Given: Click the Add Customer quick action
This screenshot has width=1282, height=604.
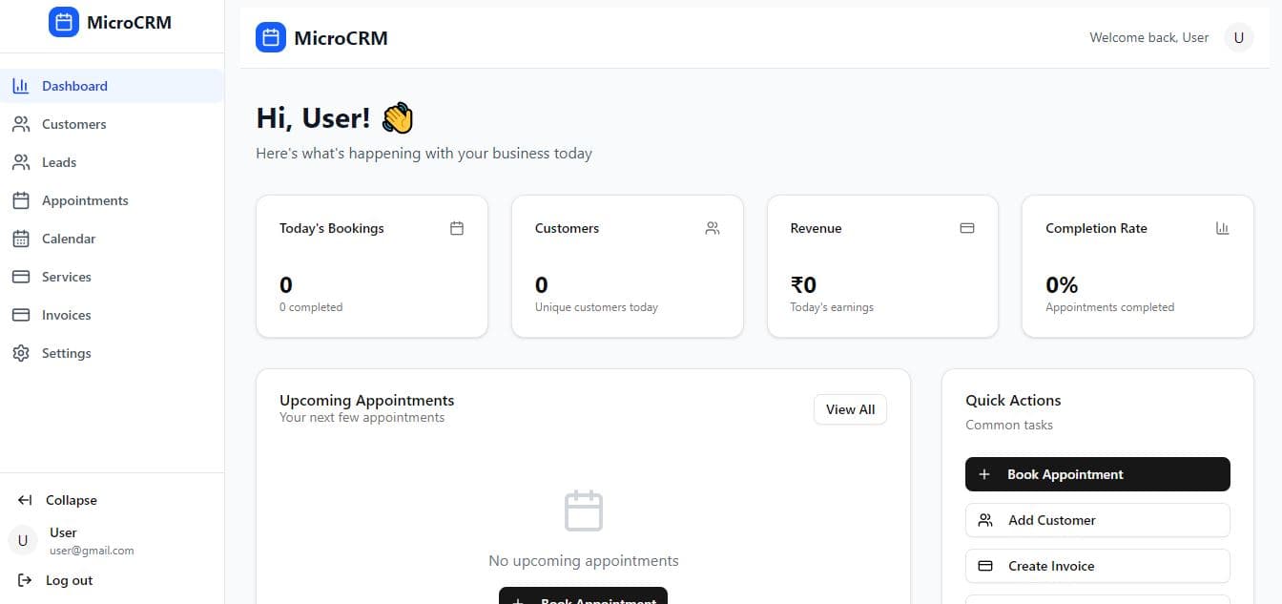Looking at the screenshot, I should click(1097, 520).
